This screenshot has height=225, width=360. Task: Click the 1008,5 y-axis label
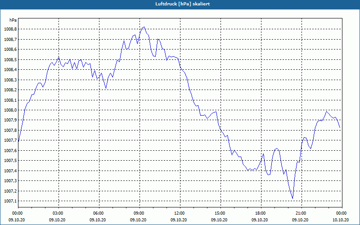[x=10, y=59]
